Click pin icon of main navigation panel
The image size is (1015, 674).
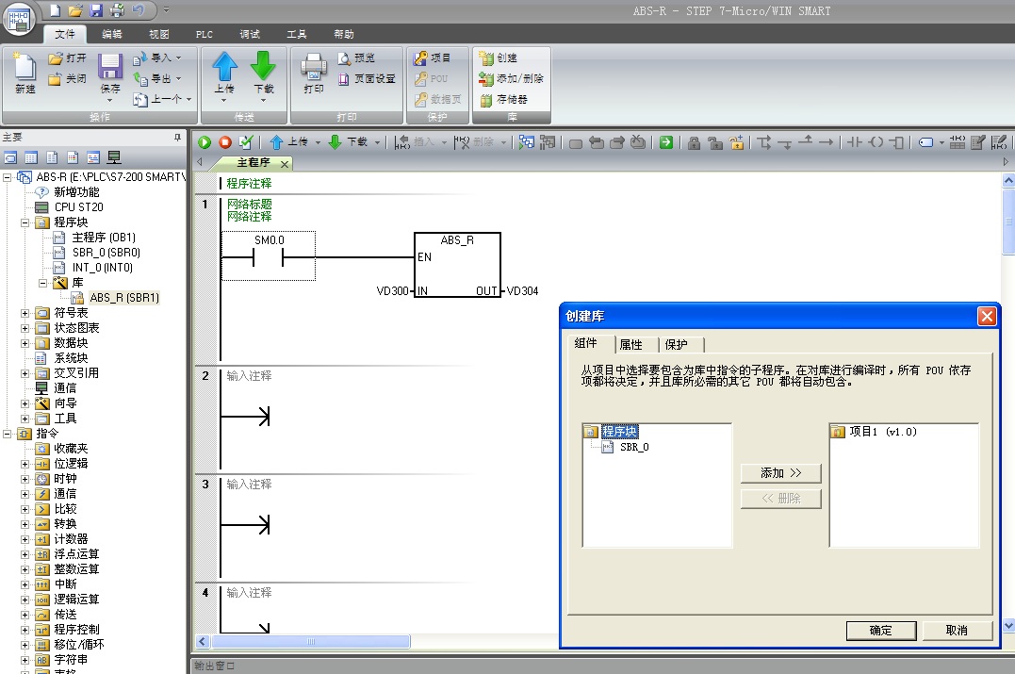(x=177, y=138)
